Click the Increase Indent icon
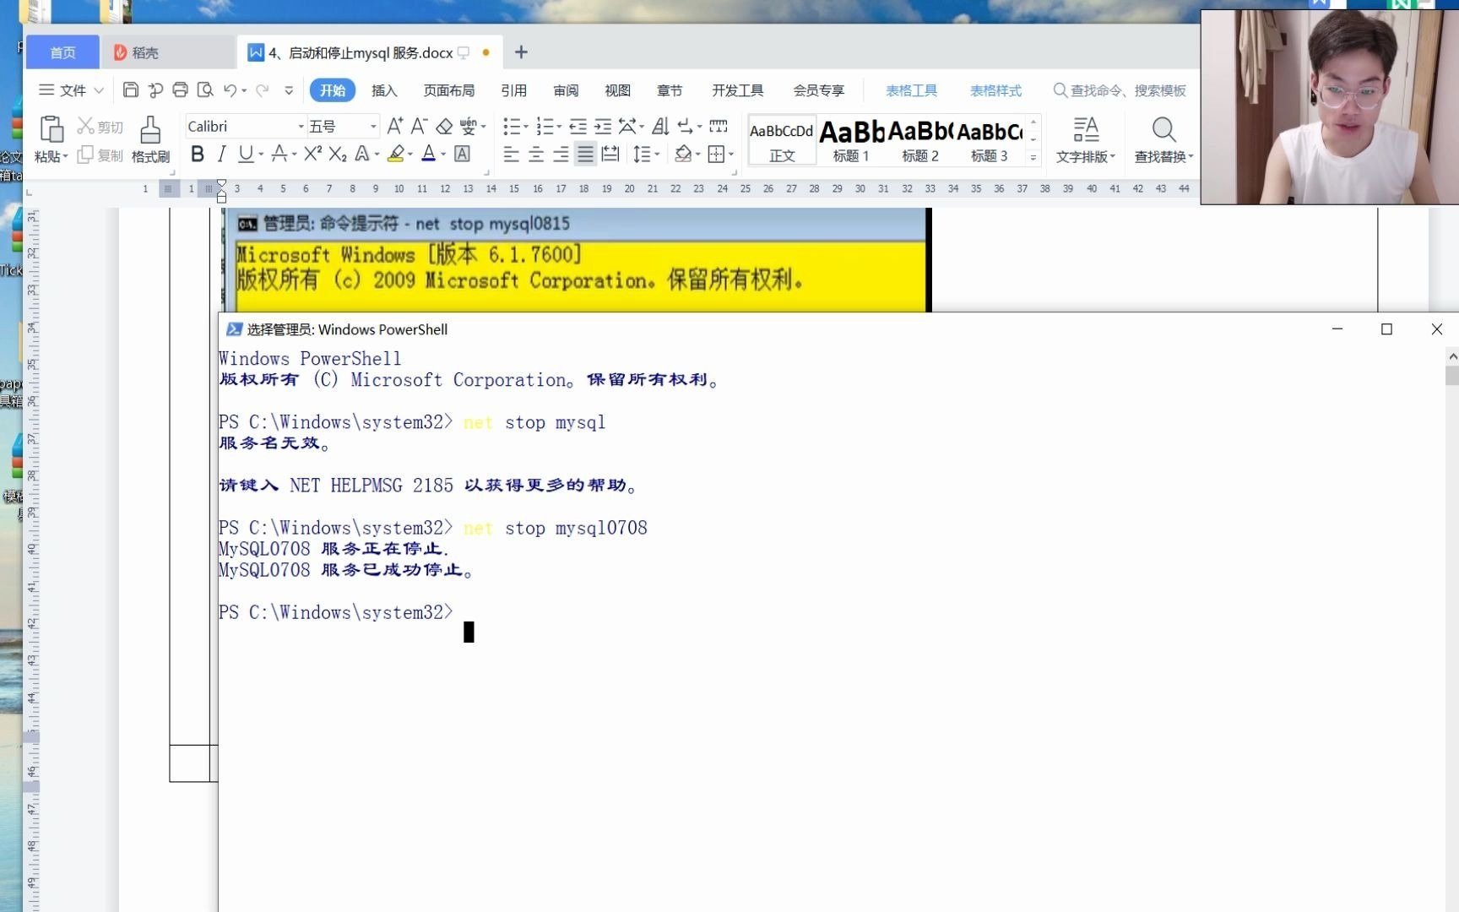 coord(602,126)
